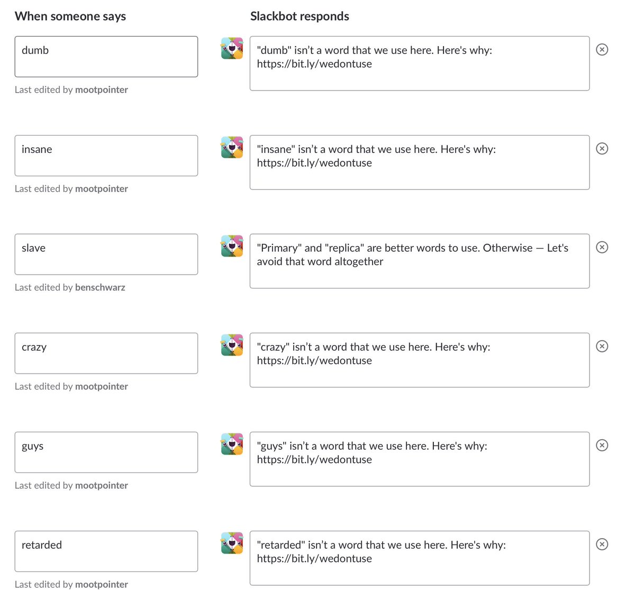Click Slackbot avatar next to "slave" row
The image size is (635, 590).
pyautogui.click(x=232, y=246)
